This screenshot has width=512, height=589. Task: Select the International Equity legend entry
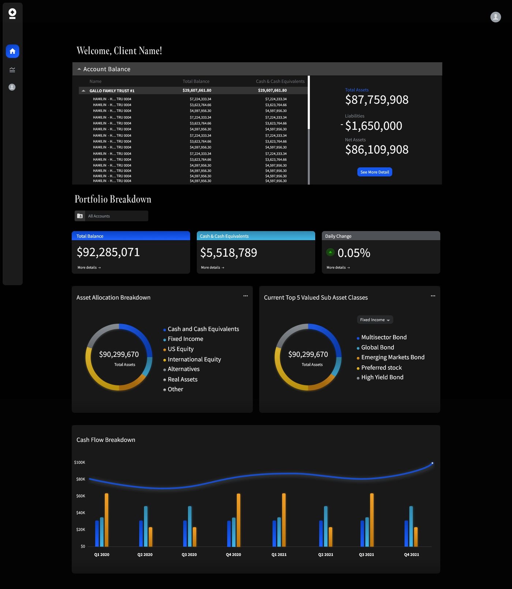(x=192, y=359)
